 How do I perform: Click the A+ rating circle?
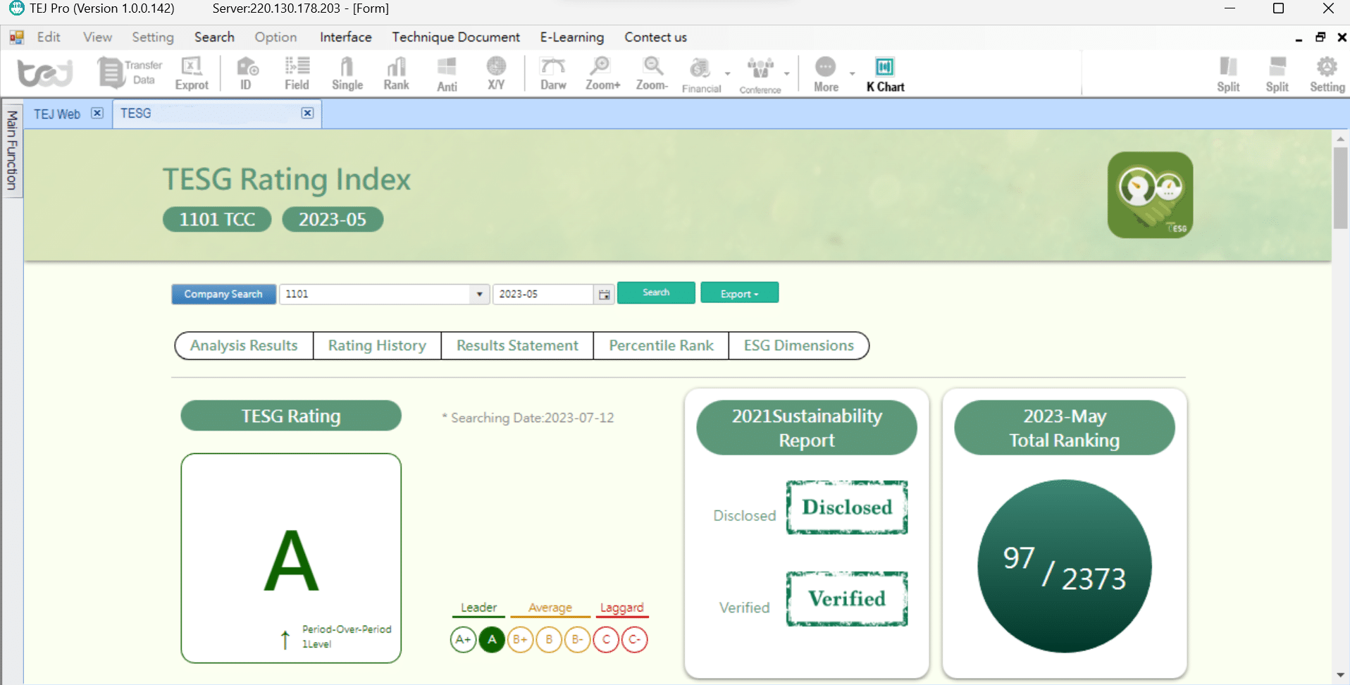click(463, 640)
